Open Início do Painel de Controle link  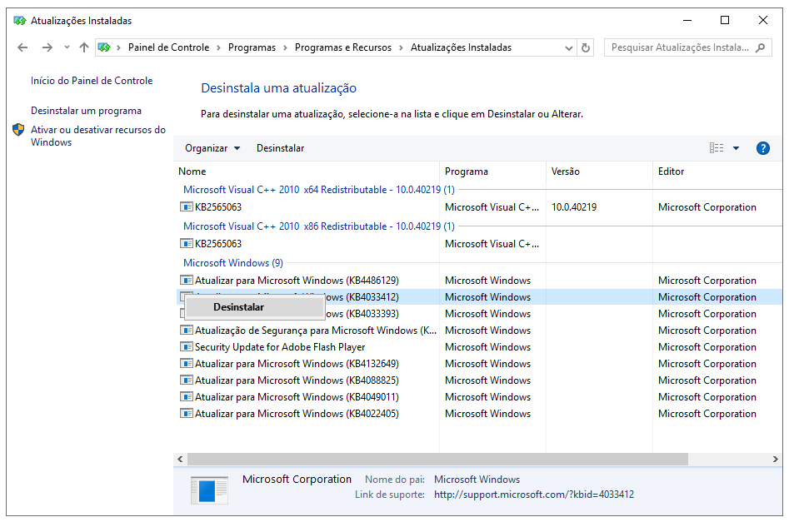(92, 81)
